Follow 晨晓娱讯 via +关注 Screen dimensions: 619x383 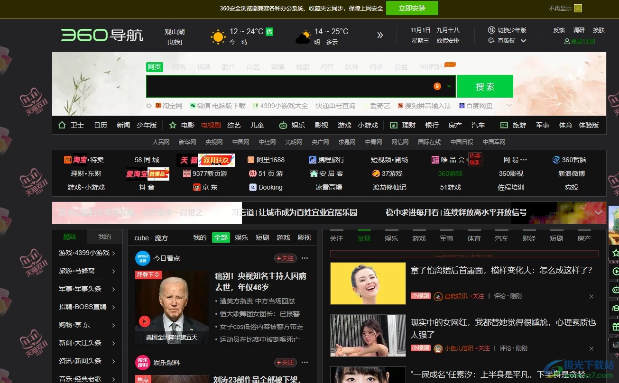[477, 296]
